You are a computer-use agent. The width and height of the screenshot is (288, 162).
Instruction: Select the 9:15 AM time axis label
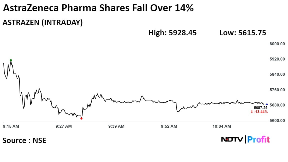coord(11,126)
